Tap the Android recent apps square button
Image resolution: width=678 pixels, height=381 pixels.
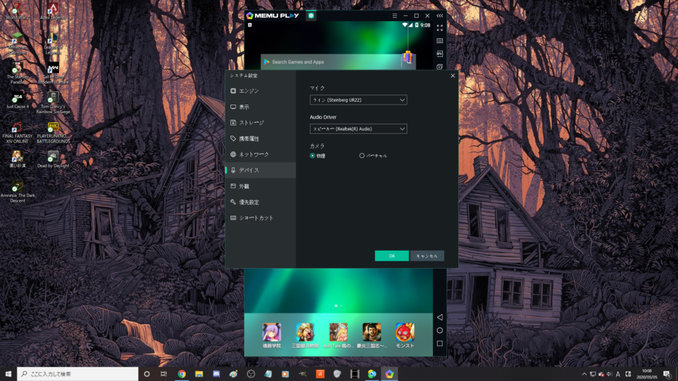pyautogui.click(x=440, y=343)
